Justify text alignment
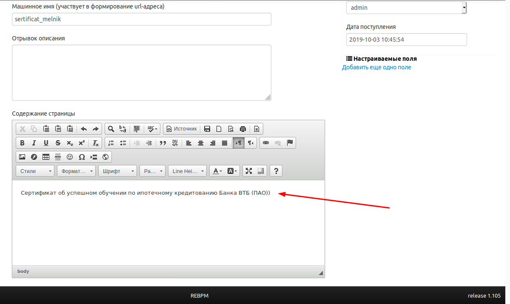The image size is (510, 304). pos(225,143)
